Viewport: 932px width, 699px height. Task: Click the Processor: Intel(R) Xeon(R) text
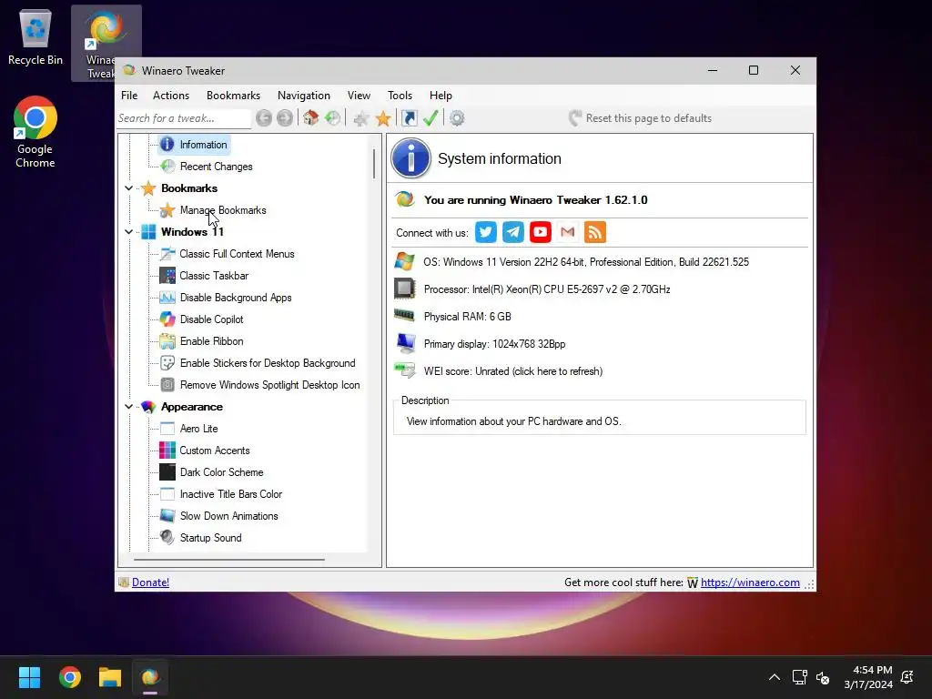coord(547,289)
